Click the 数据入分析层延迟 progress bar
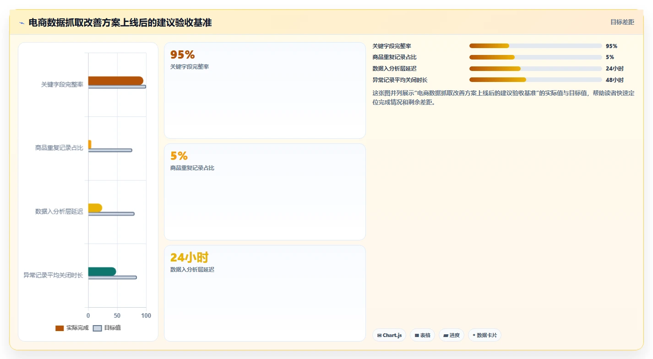653x359 pixels. click(536, 69)
